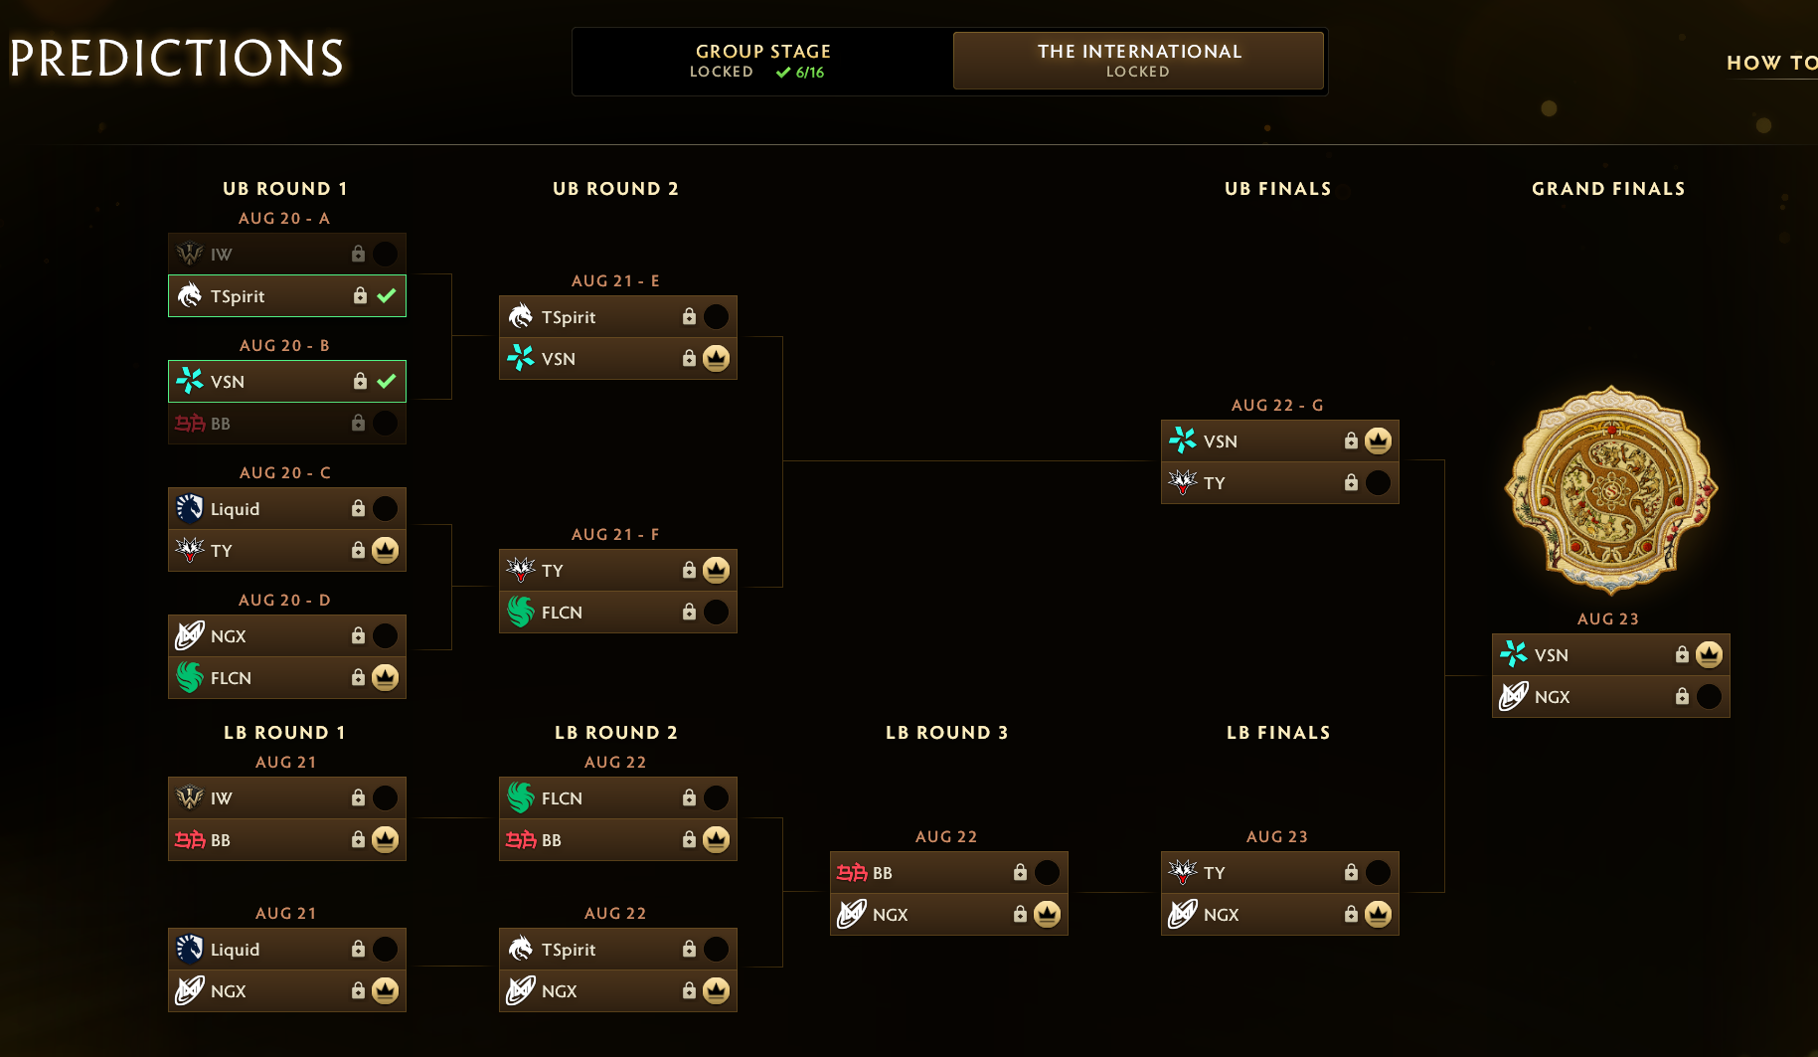Click the VSN star logo in UB Finals

1183,440
